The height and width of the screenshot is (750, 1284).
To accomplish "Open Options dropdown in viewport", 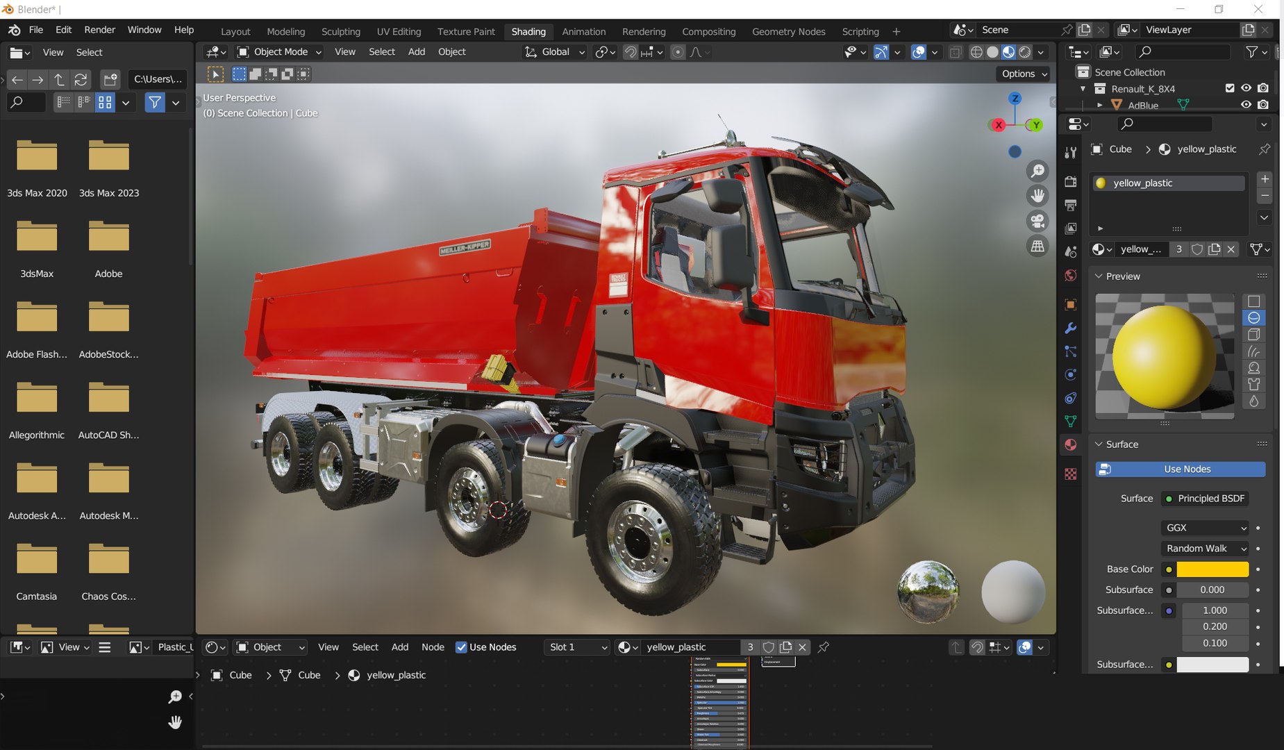I will coord(1024,74).
